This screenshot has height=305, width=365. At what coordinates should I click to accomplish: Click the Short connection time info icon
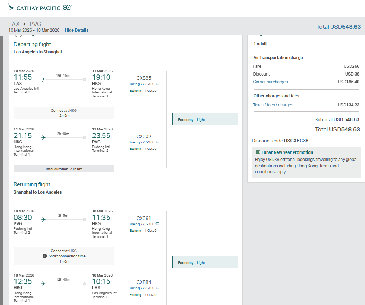click(45, 256)
